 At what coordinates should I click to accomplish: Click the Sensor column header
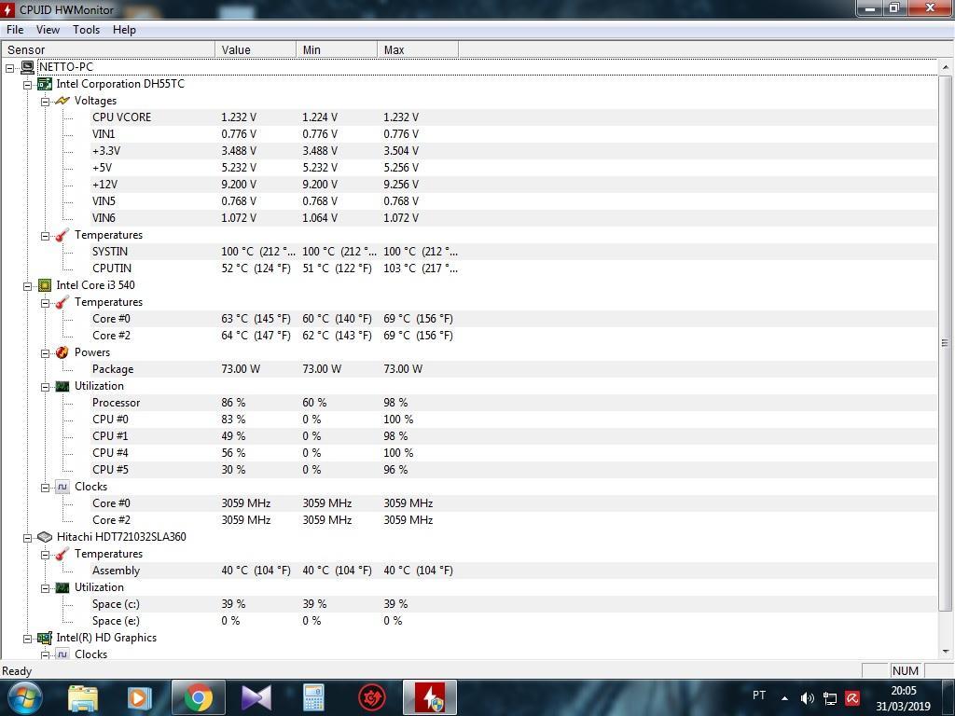coord(108,50)
